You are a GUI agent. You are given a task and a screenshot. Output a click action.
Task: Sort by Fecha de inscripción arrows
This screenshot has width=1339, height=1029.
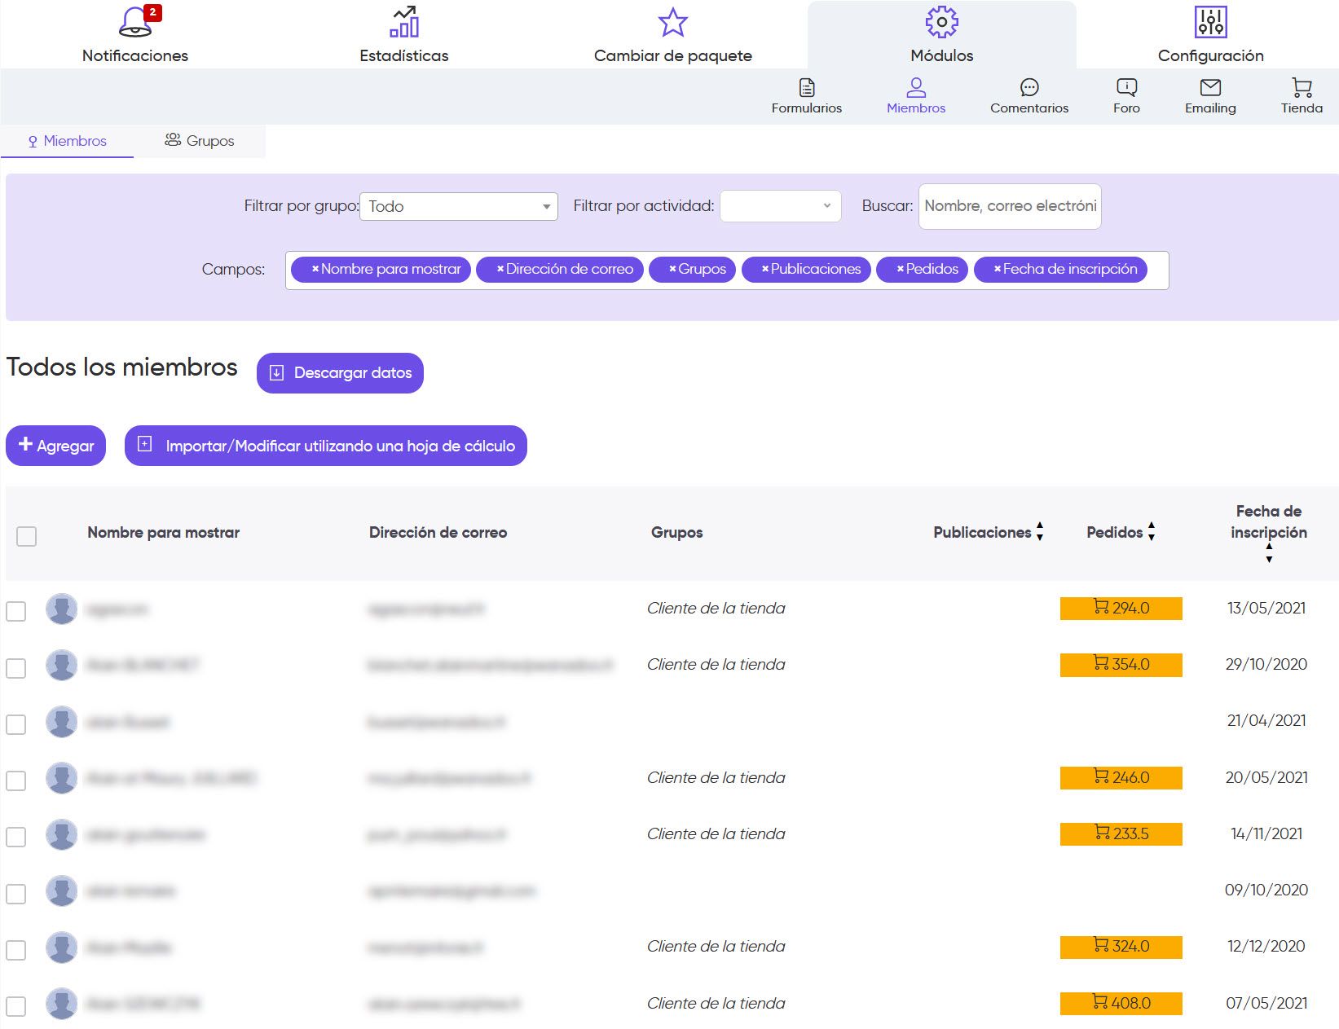[x=1269, y=553]
